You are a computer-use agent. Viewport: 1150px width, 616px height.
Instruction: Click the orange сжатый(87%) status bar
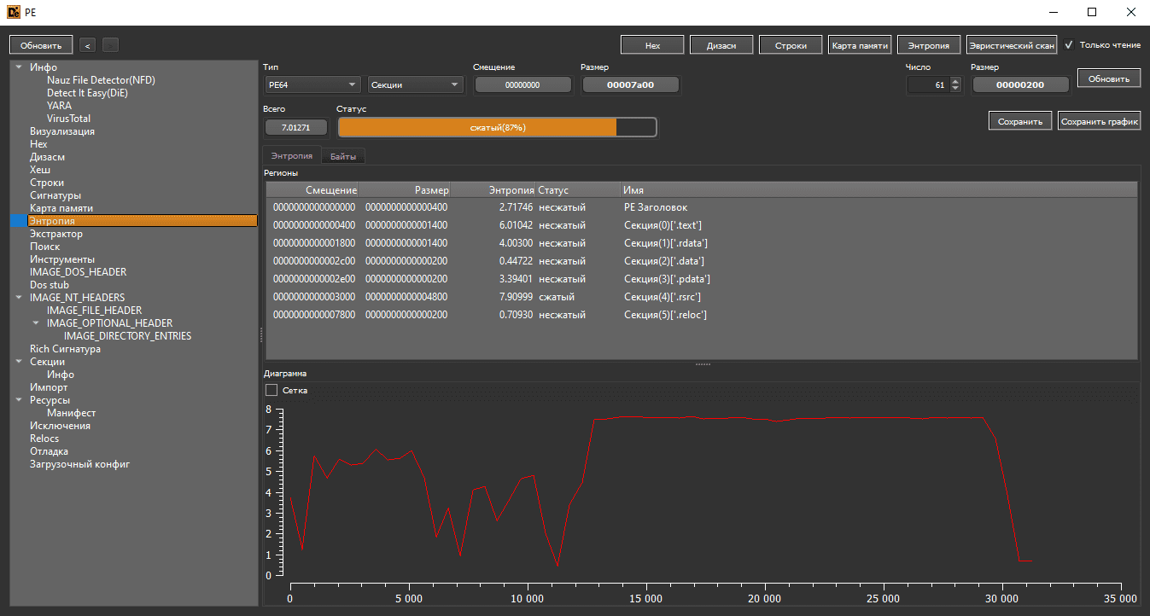point(498,127)
